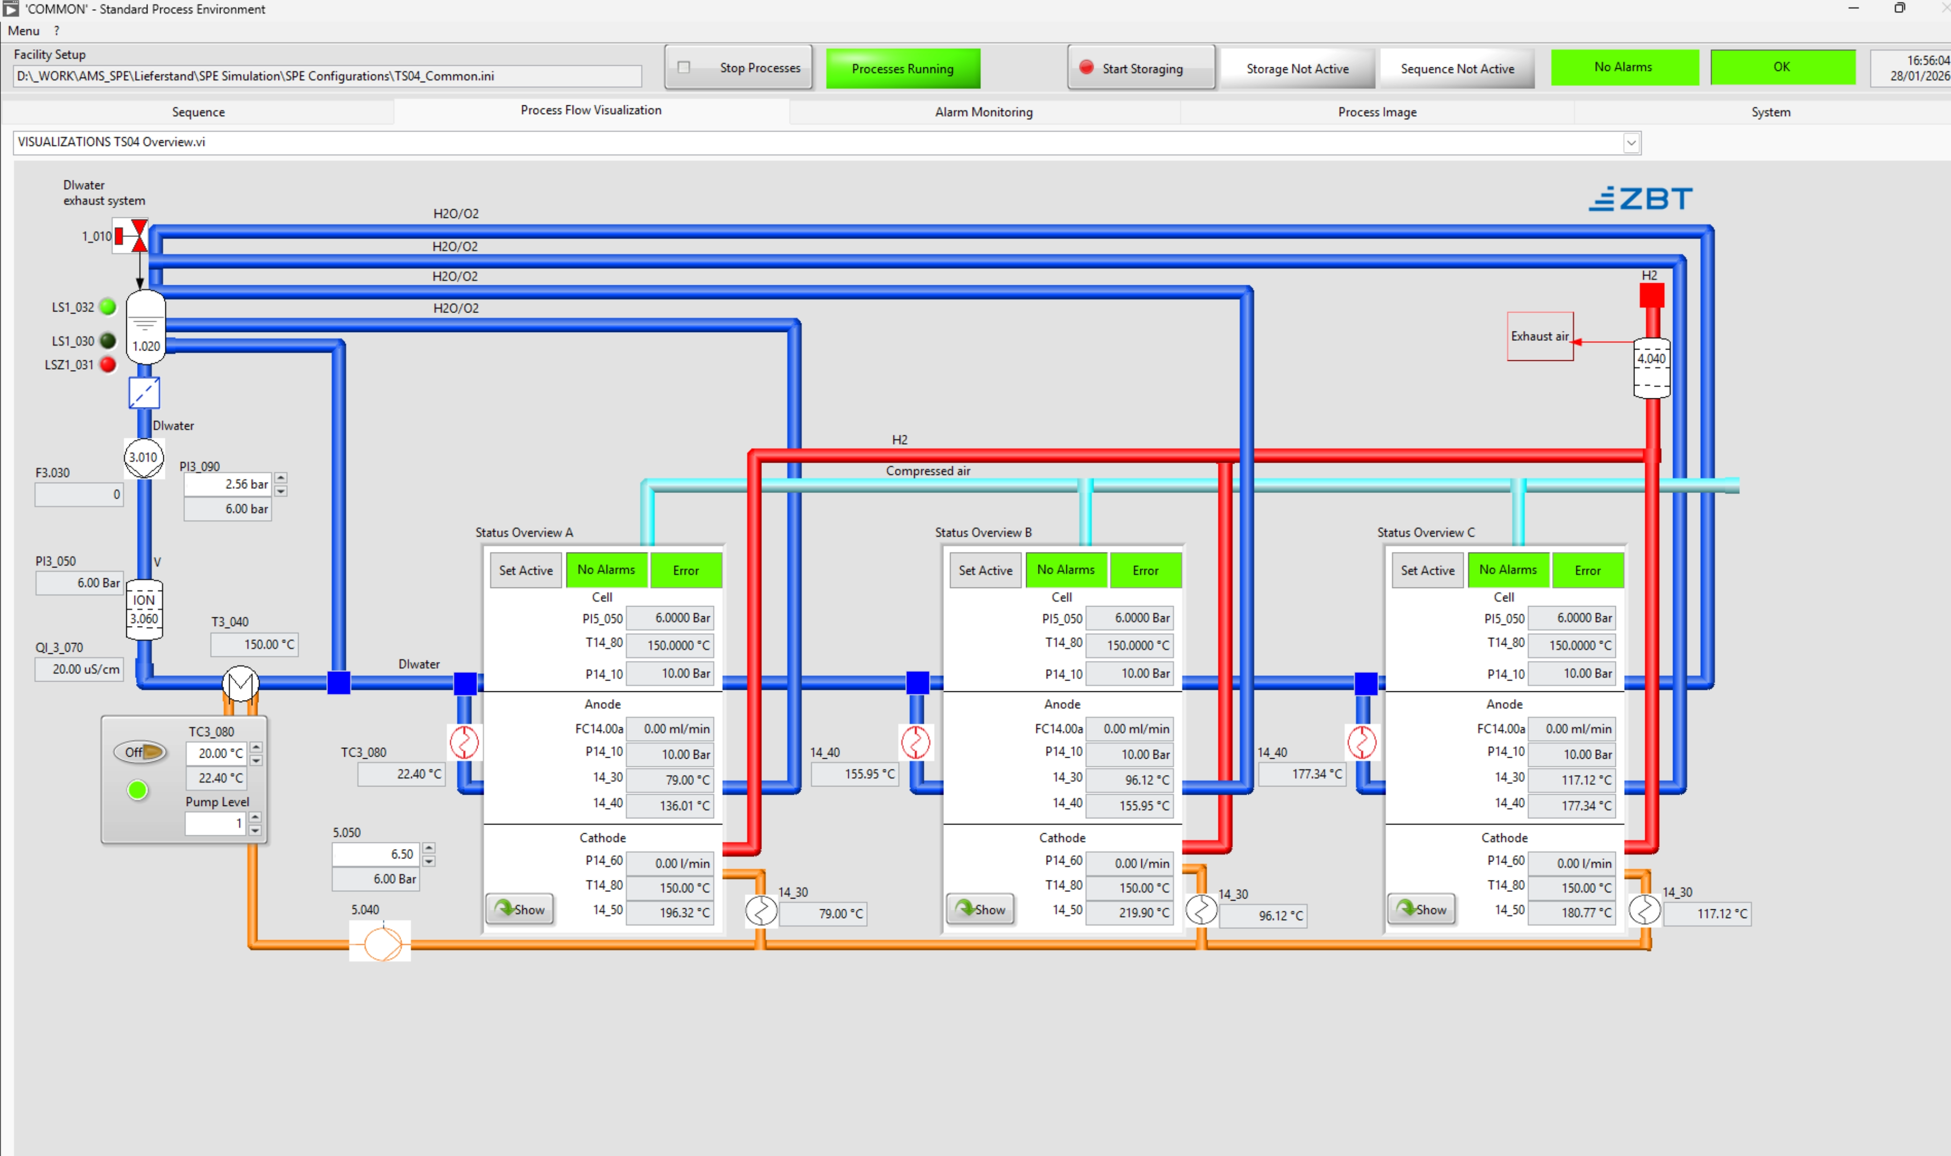Toggle the green TC3_080 status LED

point(137,790)
